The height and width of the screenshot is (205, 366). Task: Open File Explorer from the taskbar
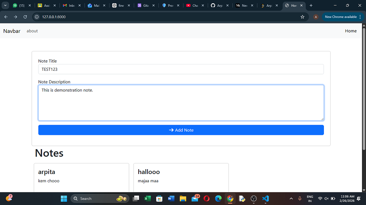tap(183, 199)
